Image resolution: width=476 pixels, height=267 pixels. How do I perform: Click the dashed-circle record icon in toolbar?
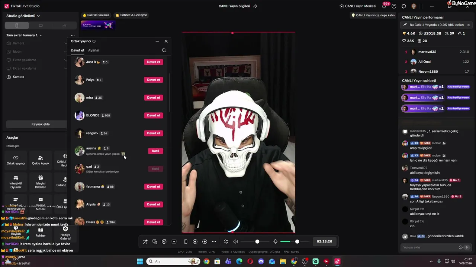(204, 241)
